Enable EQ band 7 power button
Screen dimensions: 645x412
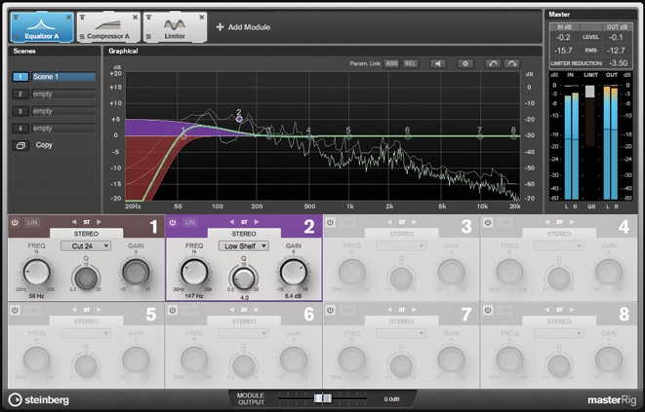coord(330,310)
